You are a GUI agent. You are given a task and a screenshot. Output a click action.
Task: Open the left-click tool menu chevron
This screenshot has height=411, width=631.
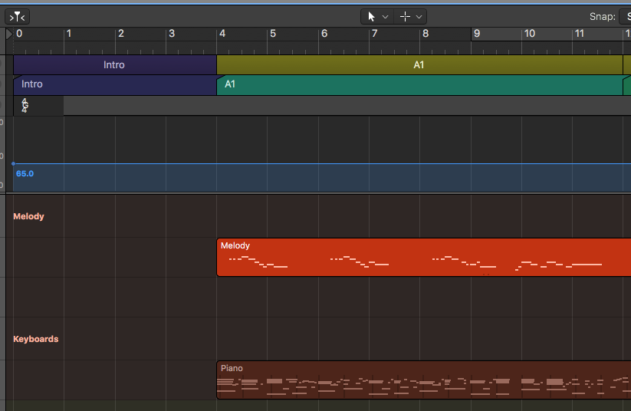(386, 16)
